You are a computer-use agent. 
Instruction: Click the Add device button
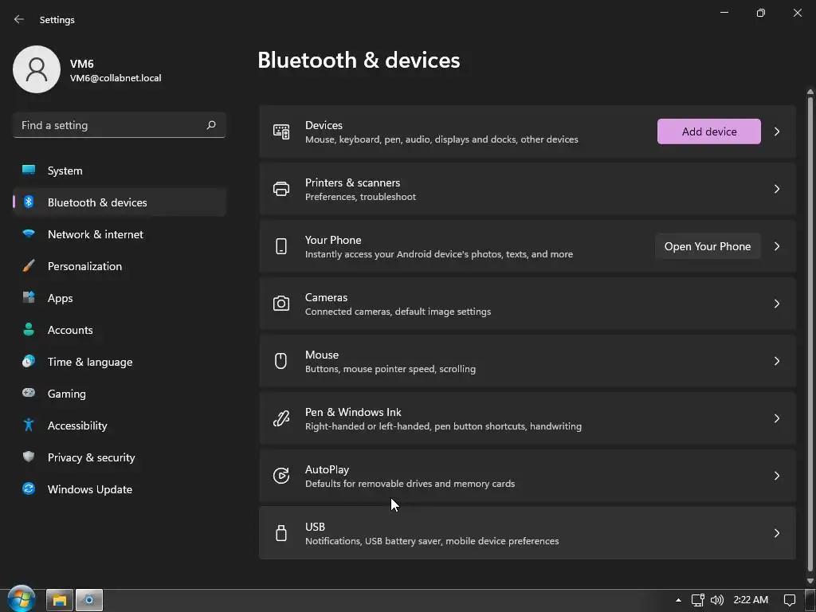pos(708,131)
